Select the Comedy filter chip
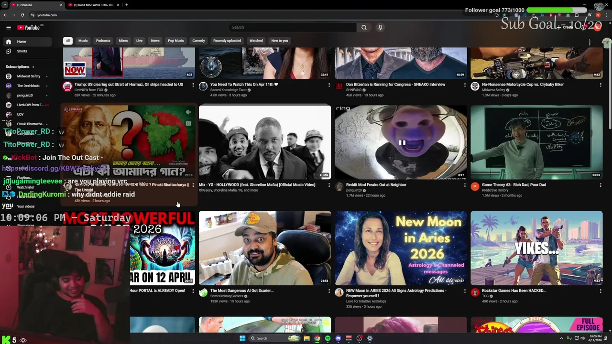The height and width of the screenshot is (344, 612). click(x=198, y=41)
